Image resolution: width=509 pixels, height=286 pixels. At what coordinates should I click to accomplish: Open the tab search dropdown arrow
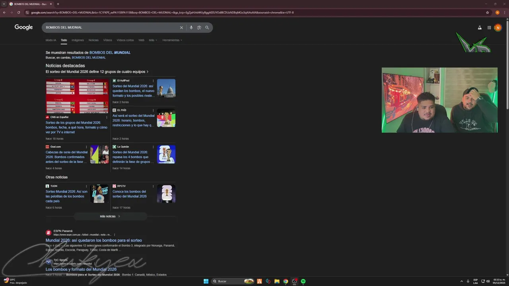4,4
